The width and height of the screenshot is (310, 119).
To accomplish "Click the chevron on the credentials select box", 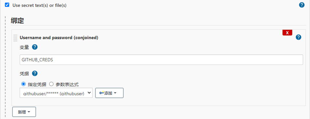I will 89,93.
